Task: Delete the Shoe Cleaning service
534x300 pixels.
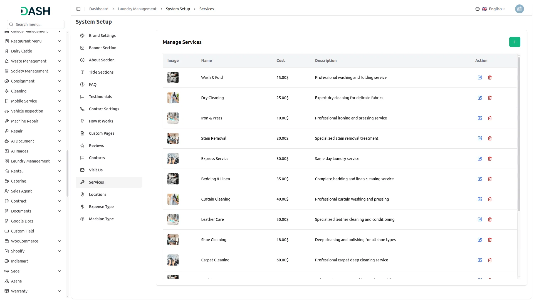Action: click(x=490, y=240)
